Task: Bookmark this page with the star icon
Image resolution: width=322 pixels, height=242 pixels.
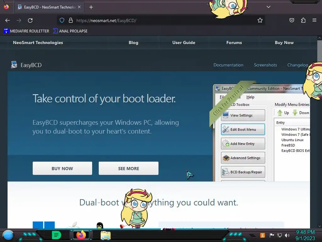Action: tap(260, 20)
